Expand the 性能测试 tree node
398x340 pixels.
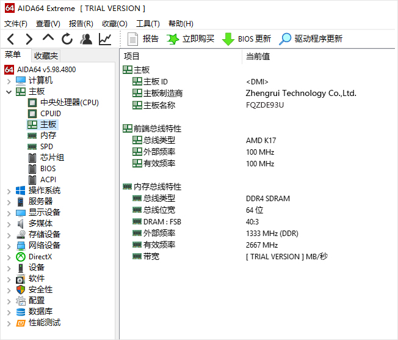coord(9,323)
